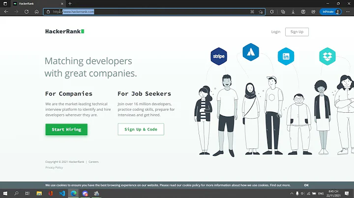This screenshot has height=198, width=354.
Task: Open the Office app in the taskbar
Action: click(x=51, y=193)
